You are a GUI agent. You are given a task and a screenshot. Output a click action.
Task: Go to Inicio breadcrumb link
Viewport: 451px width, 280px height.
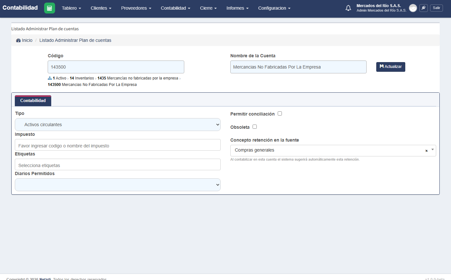pos(27,41)
